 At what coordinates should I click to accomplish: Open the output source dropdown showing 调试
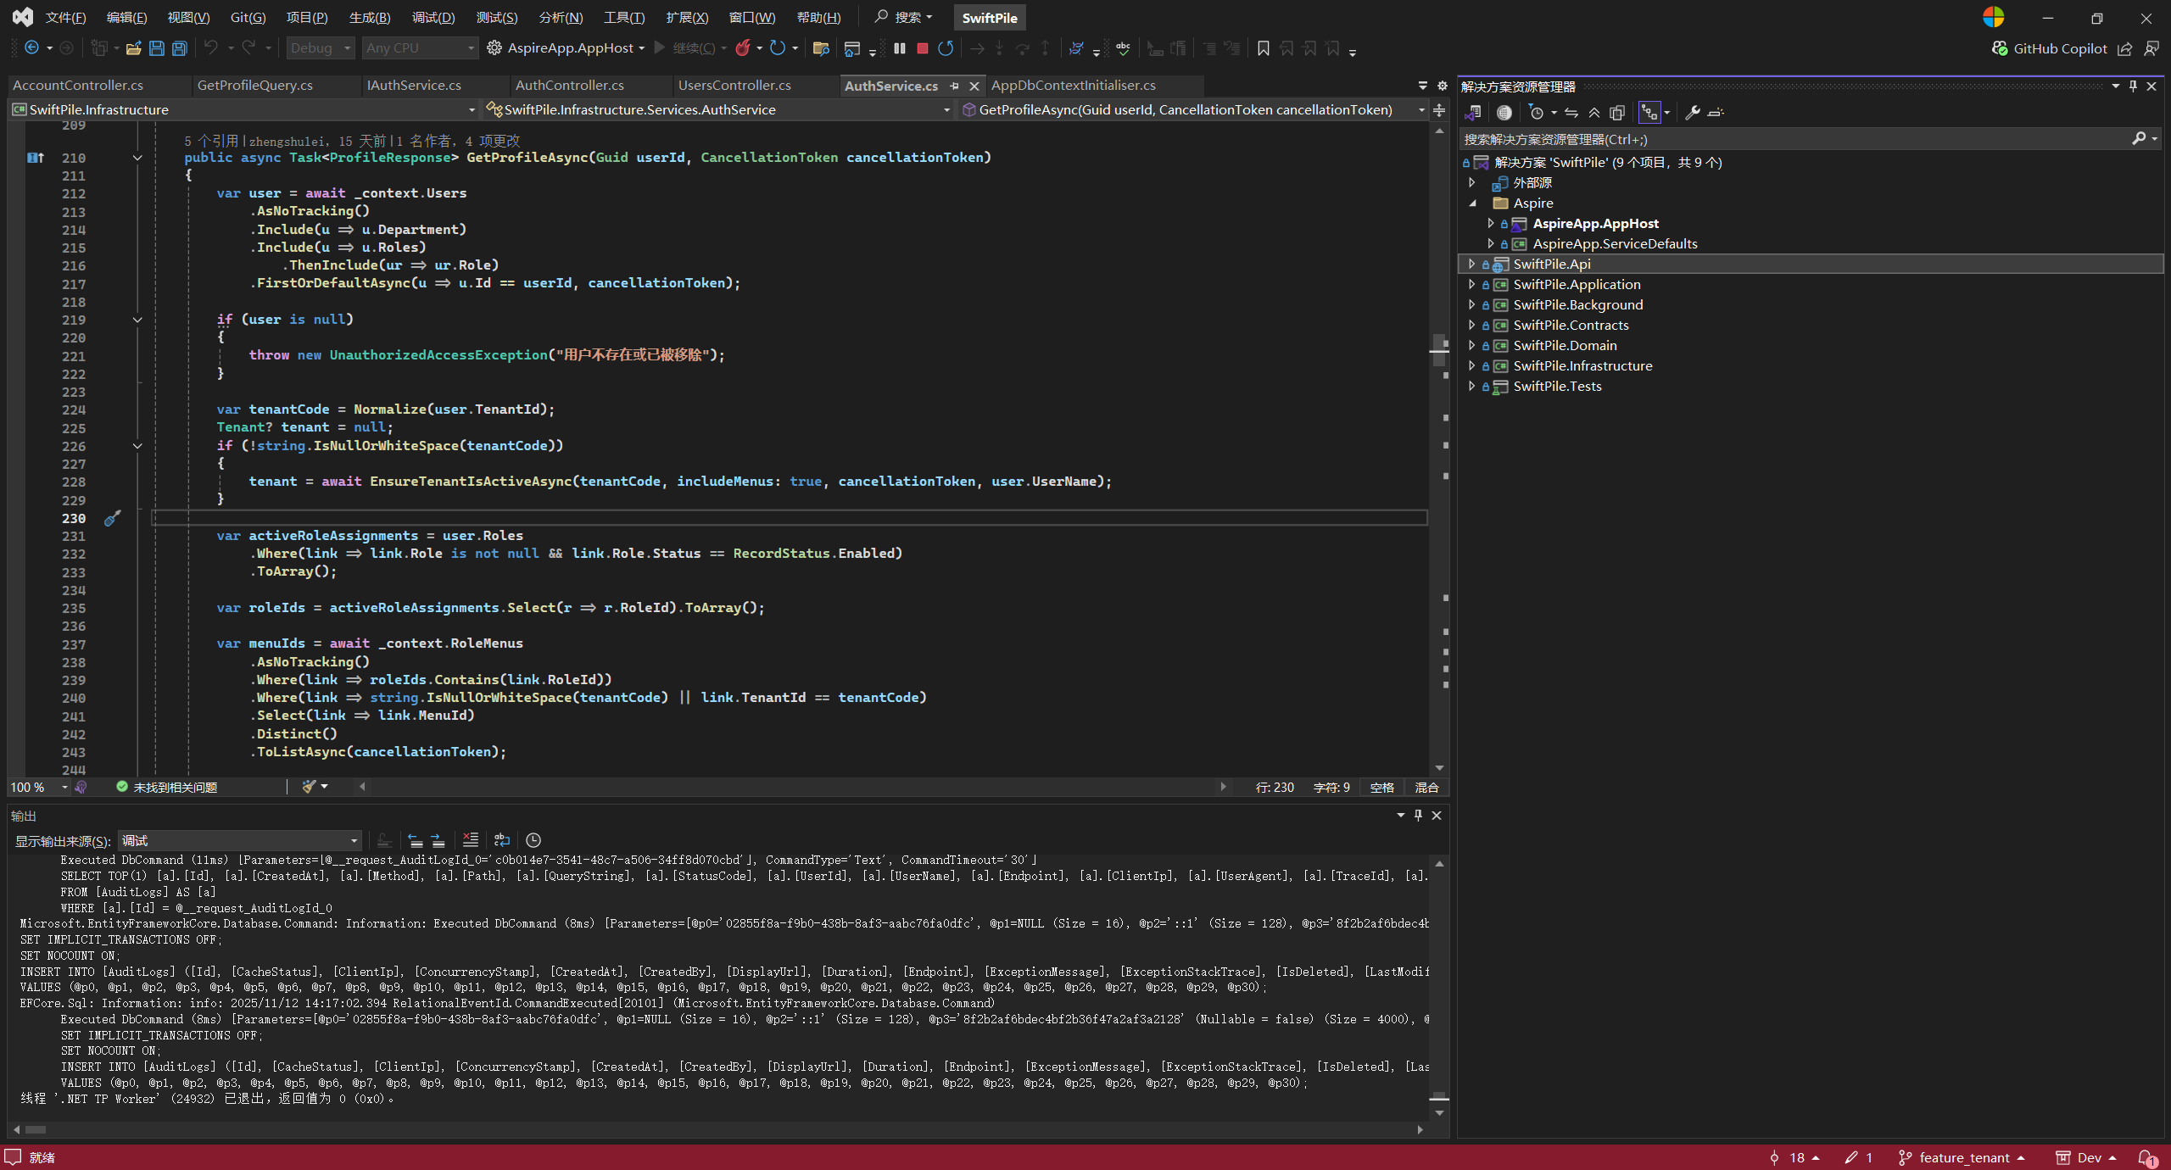[240, 840]
